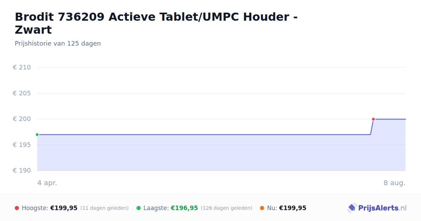This screenshot has width=421, height=221.
Task: Click the € 210 axis label
Action: tap(22, 67)
